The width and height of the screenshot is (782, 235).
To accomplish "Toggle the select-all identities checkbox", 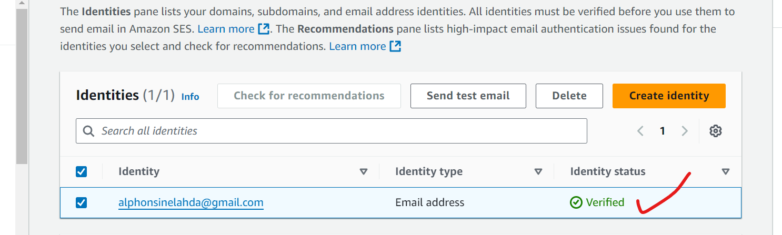I will coord(82,171).
